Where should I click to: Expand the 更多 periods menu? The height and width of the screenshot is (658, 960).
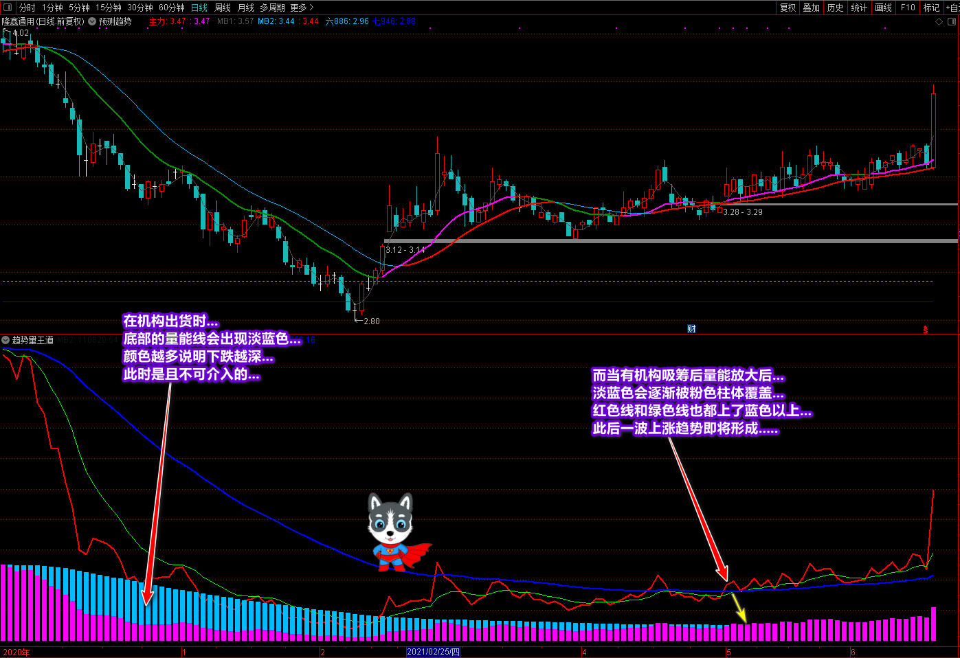tap(302, 8)
